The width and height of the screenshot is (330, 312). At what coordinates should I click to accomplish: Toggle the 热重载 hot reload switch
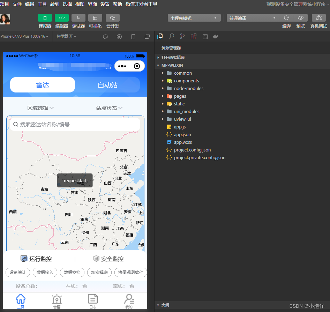(x=66, y=36)
